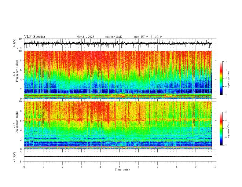Click time axis tick label "8"
Screen dimensions: 242x187
coord(177,167)
